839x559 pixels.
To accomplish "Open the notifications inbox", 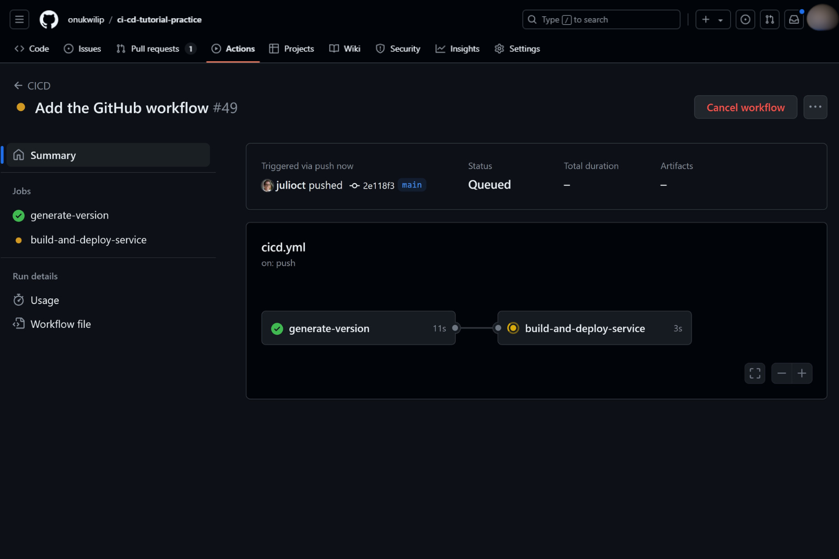I will click(x=794, y=19).
